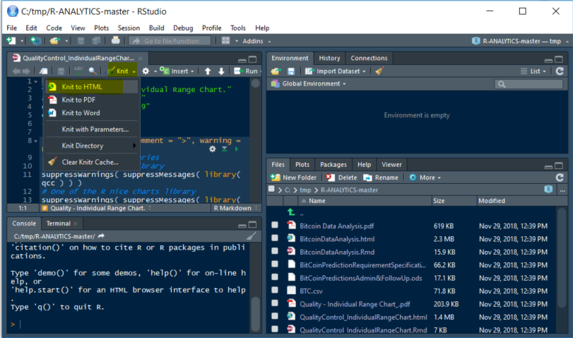
Task: Refresh the Environment pane
Action: point(560,71)
